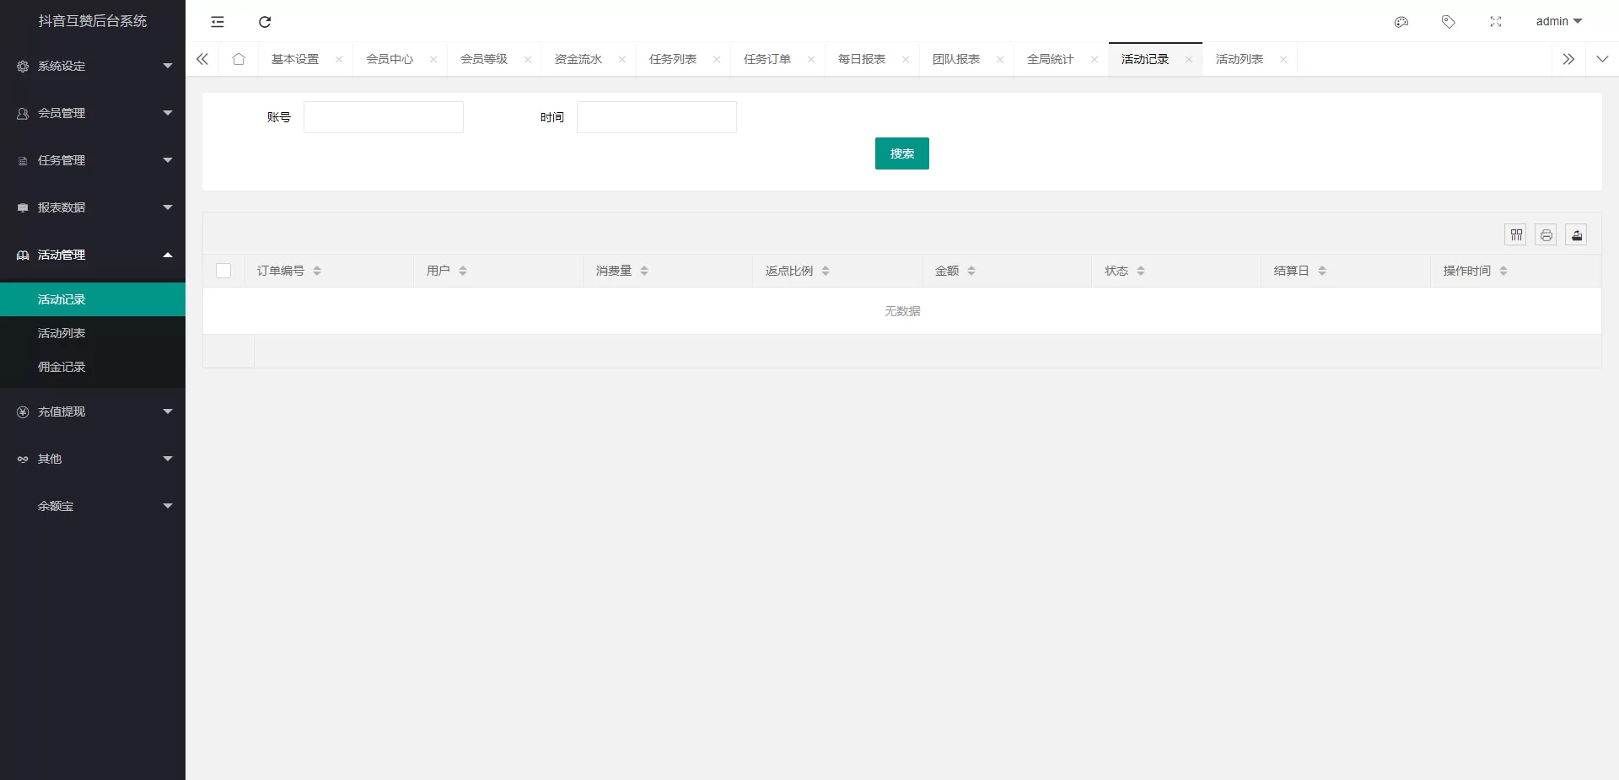Click the green 搜索 button
This screenshot has width=1619, height=780.
[x=901, y=153]
